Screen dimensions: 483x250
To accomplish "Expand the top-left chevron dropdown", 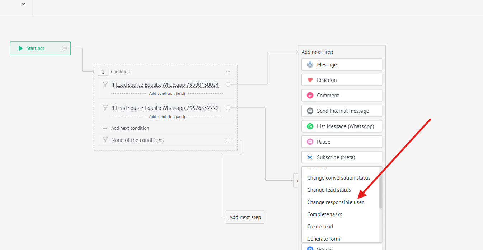I will [x=24, y=4].
